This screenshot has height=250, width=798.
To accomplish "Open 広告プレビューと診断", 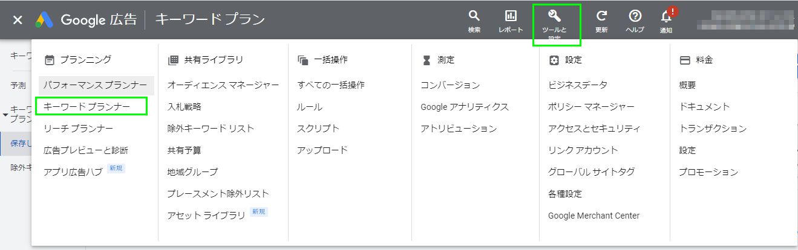I will (x=86, y=150).
